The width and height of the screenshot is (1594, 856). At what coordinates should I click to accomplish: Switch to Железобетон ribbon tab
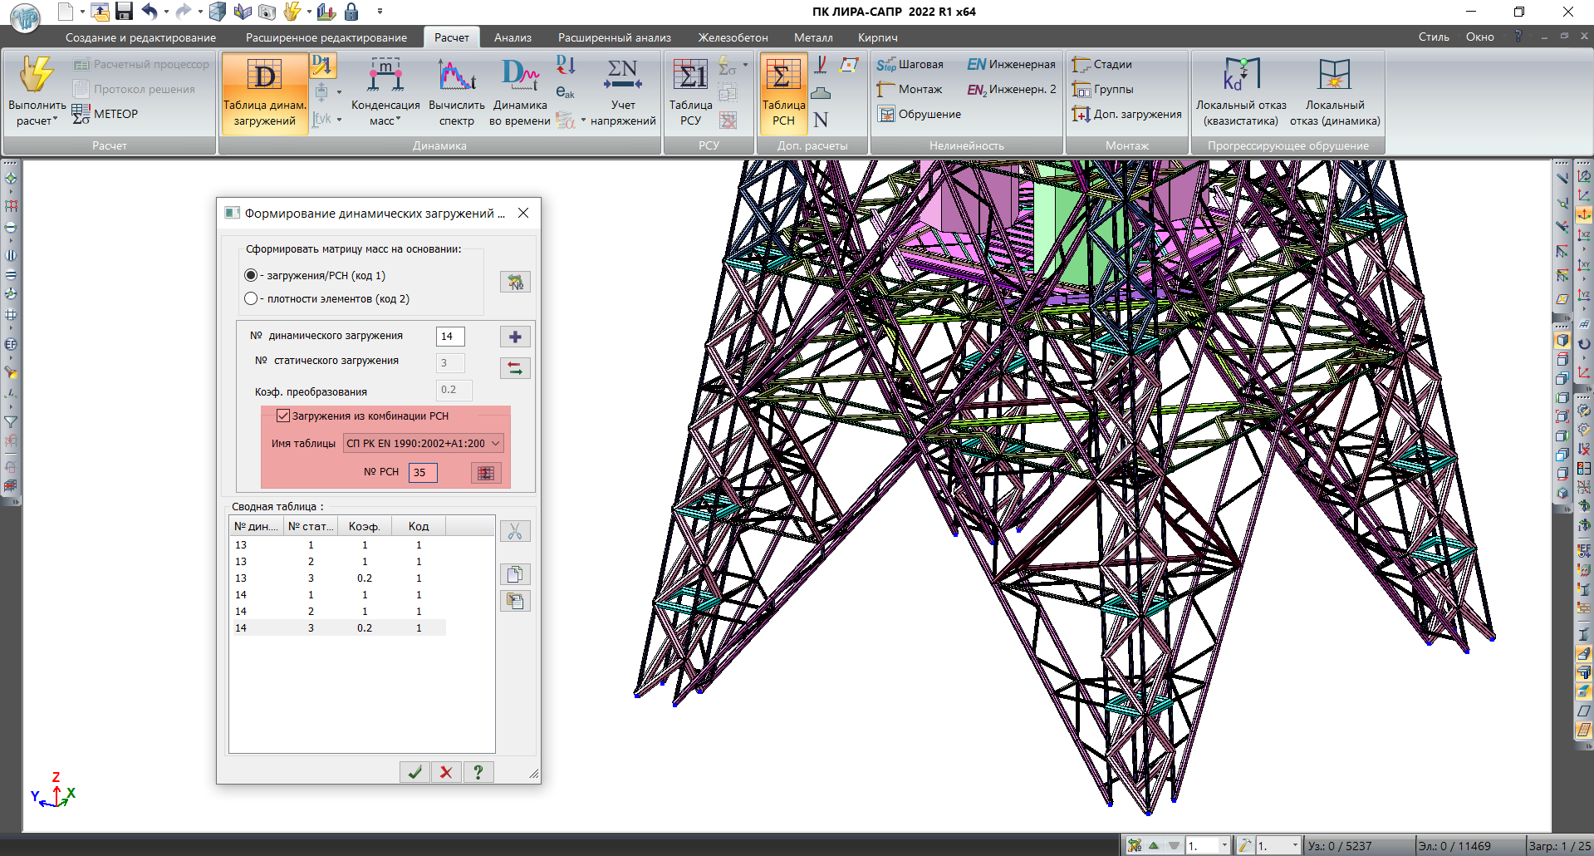click(733, 37)
